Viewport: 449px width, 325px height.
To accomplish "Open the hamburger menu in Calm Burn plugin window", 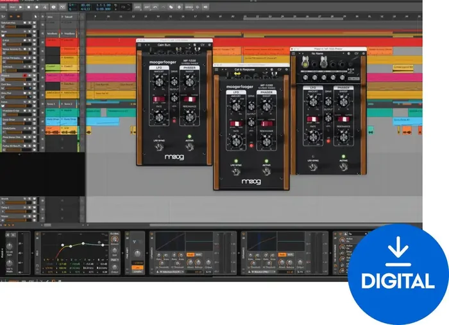I will (x=139, y=45).
